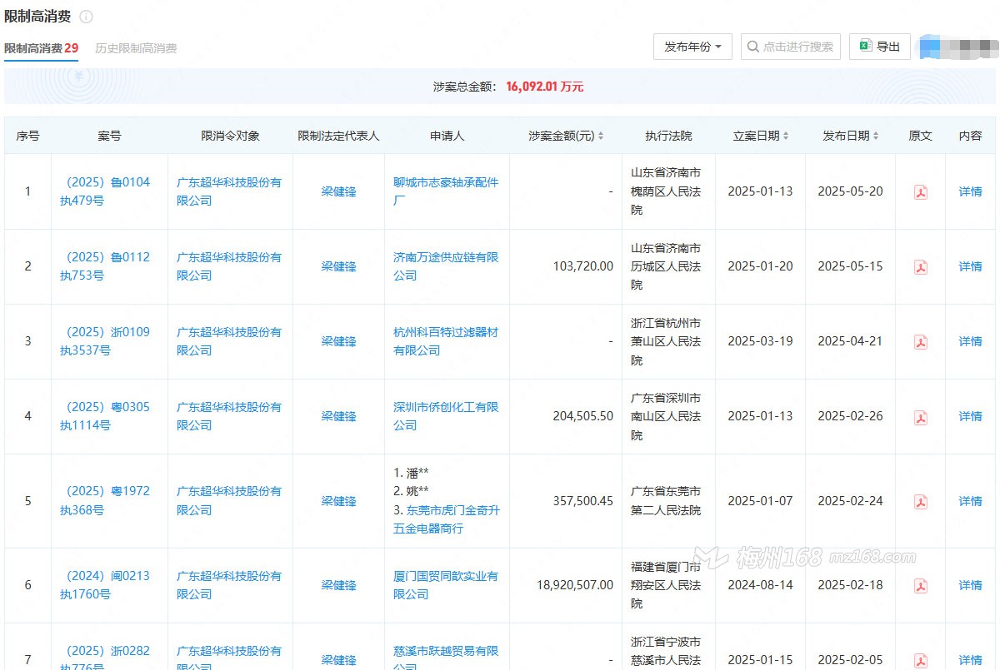Click the 点击进行搜索 search field
This screenshot has height=670, width=1000.
(791, 47)
